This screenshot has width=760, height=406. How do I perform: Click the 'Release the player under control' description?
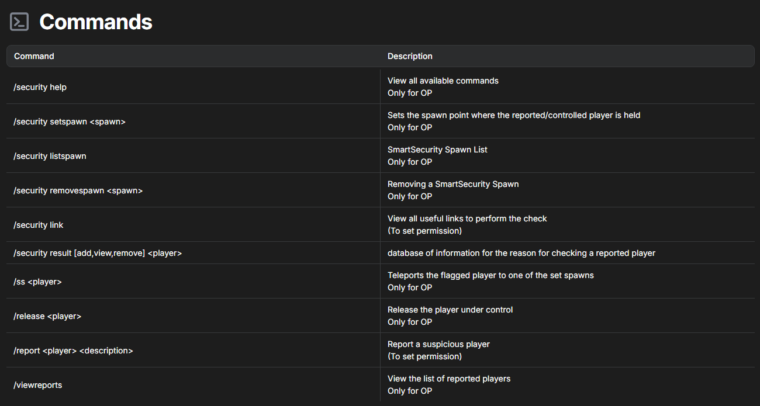click(x=450, y=310)
